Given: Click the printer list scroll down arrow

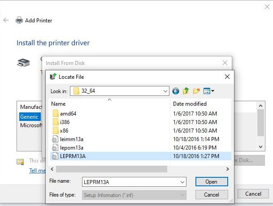Looking at the screenshot, I should (260, 147).
